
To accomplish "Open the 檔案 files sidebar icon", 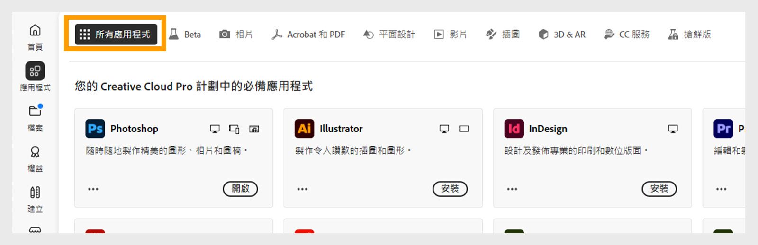I will click(35, 111).
